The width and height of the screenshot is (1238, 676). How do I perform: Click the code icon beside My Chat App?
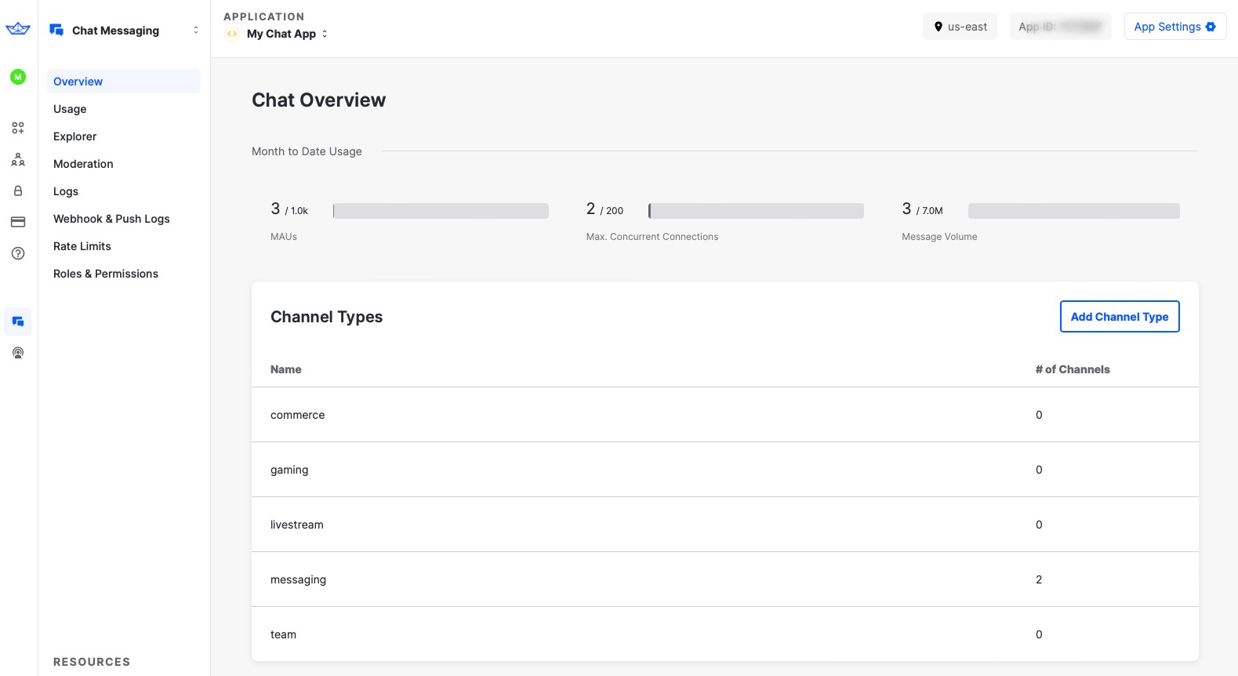coord(232,34)
